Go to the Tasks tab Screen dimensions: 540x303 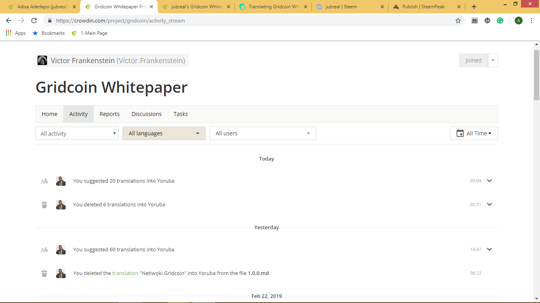click(x=181, y=114)
